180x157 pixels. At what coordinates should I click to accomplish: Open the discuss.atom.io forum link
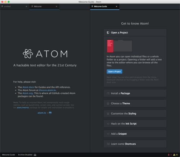48,90
